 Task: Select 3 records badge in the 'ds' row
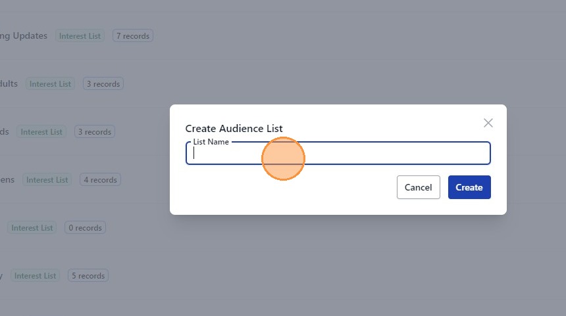(x=94, y=132)
